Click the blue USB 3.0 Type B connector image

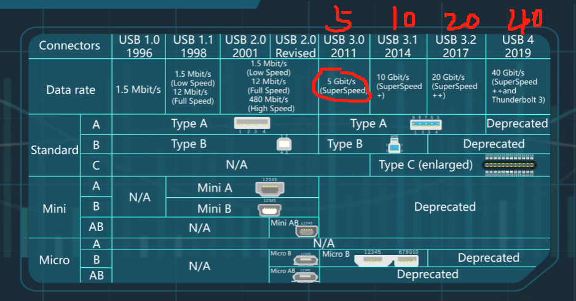pyautogui.click(x=394, y=146)
